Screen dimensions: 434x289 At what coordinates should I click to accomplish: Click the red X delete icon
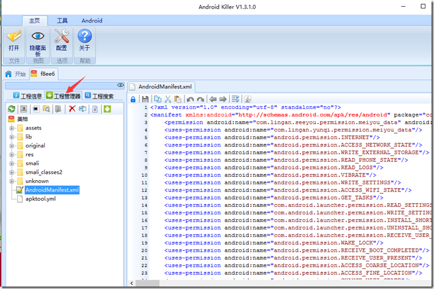[72, 109]
